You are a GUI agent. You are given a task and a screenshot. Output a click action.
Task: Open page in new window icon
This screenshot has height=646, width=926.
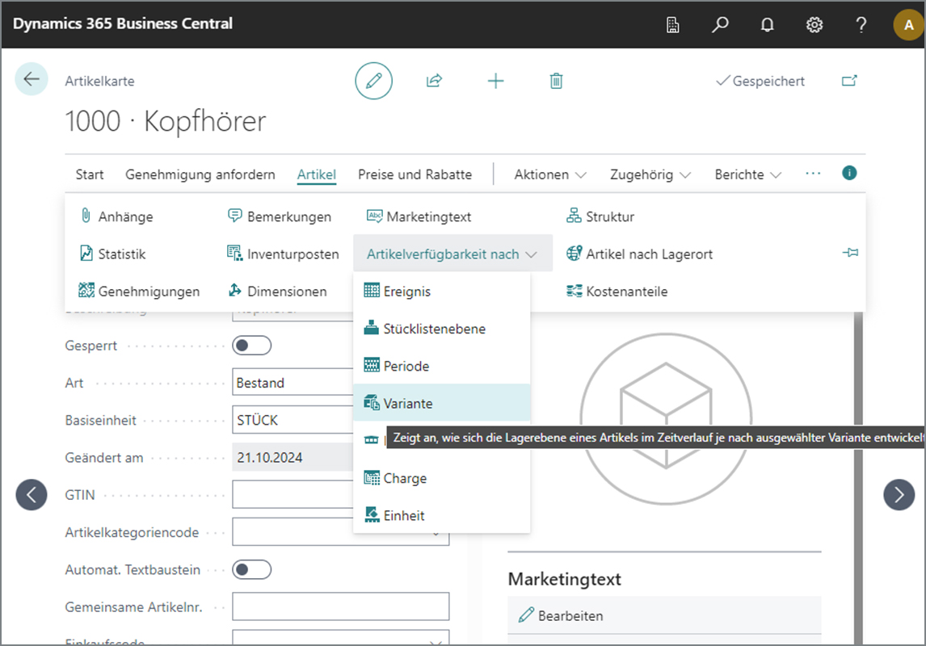pos(849,81)
